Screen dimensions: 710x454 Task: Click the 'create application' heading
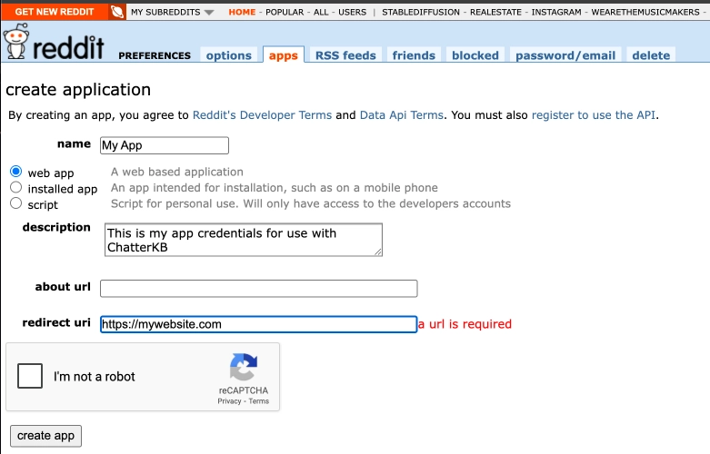point(78,90)
